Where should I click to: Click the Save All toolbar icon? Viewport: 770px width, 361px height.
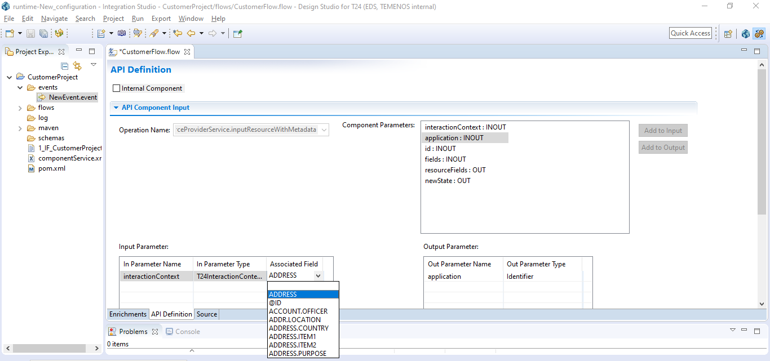43,34
